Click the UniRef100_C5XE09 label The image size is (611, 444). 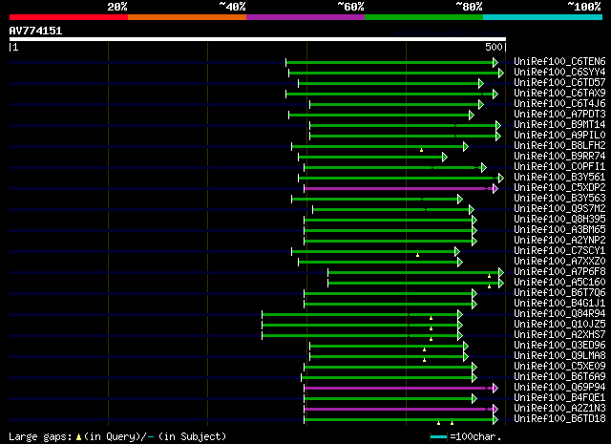559,367
